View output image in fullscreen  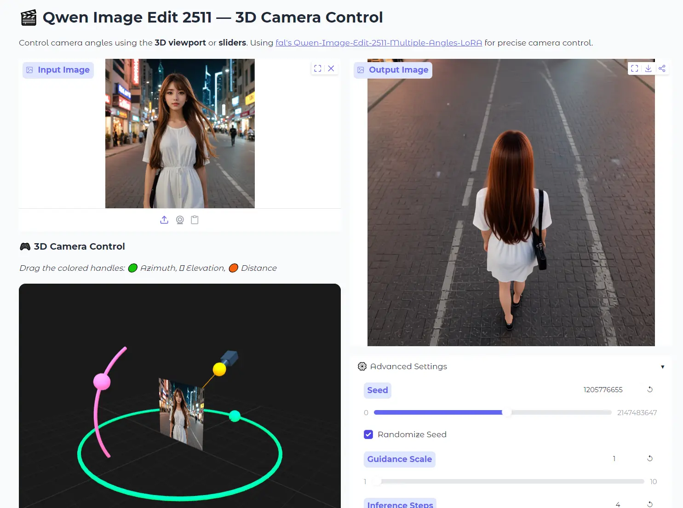(x=635, y=68)
